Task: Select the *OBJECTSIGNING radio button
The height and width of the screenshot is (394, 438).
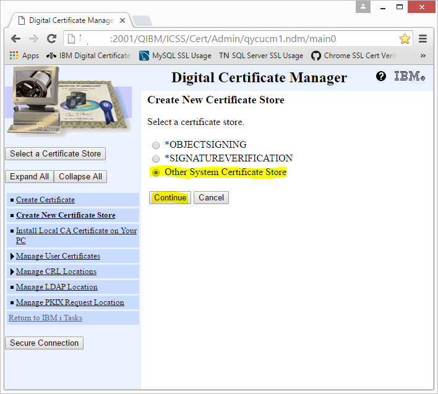Action: coord(156,145)
